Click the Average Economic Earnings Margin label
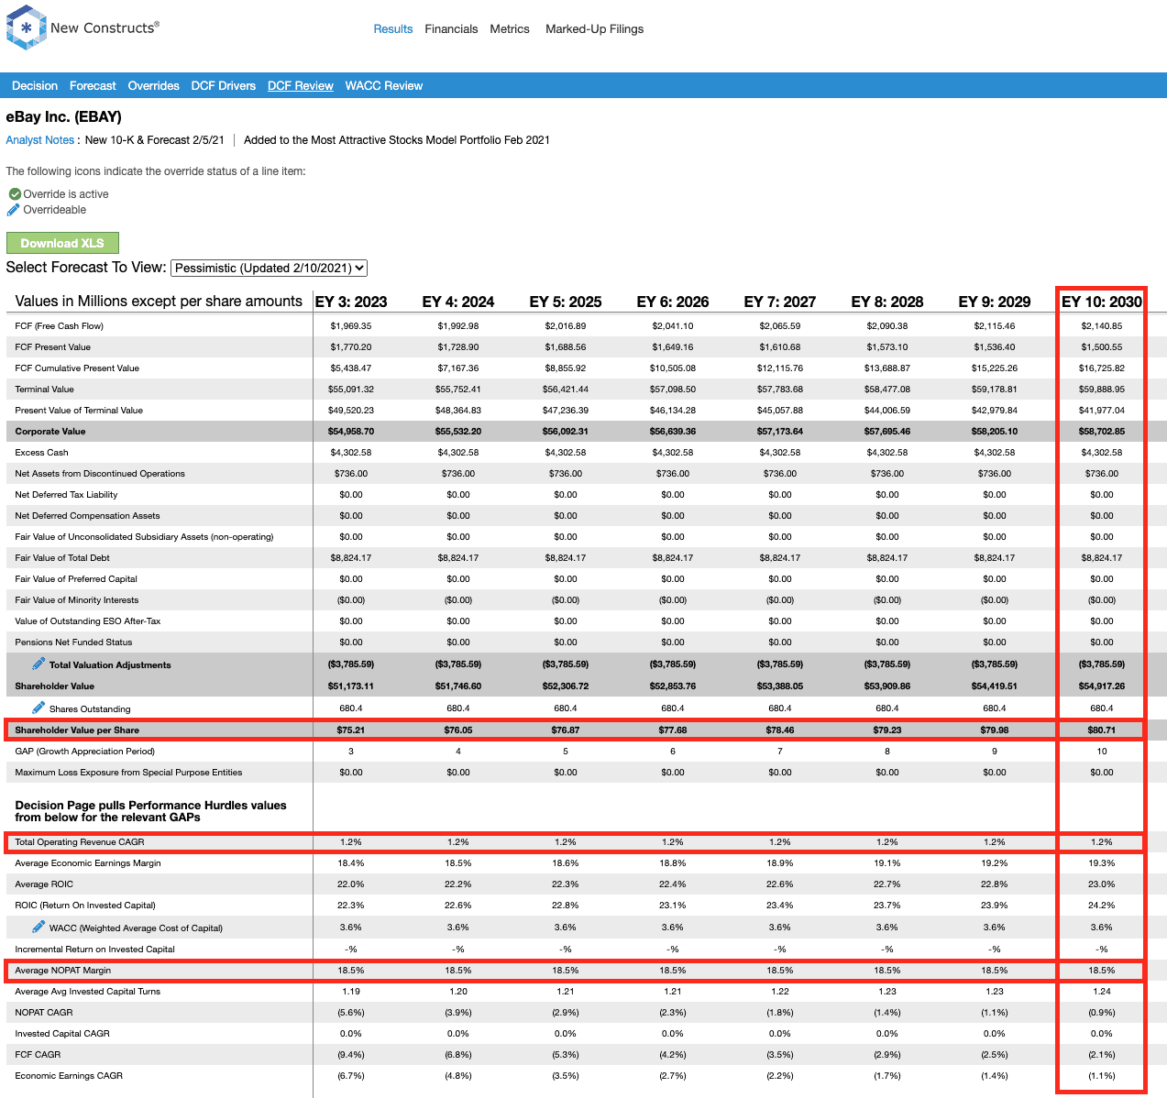1167x1098 pixels. pyautogui.click(x=88, y=863)
